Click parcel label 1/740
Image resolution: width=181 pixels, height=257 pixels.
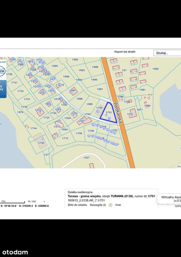pyautogui.click(x=127, y=102)
